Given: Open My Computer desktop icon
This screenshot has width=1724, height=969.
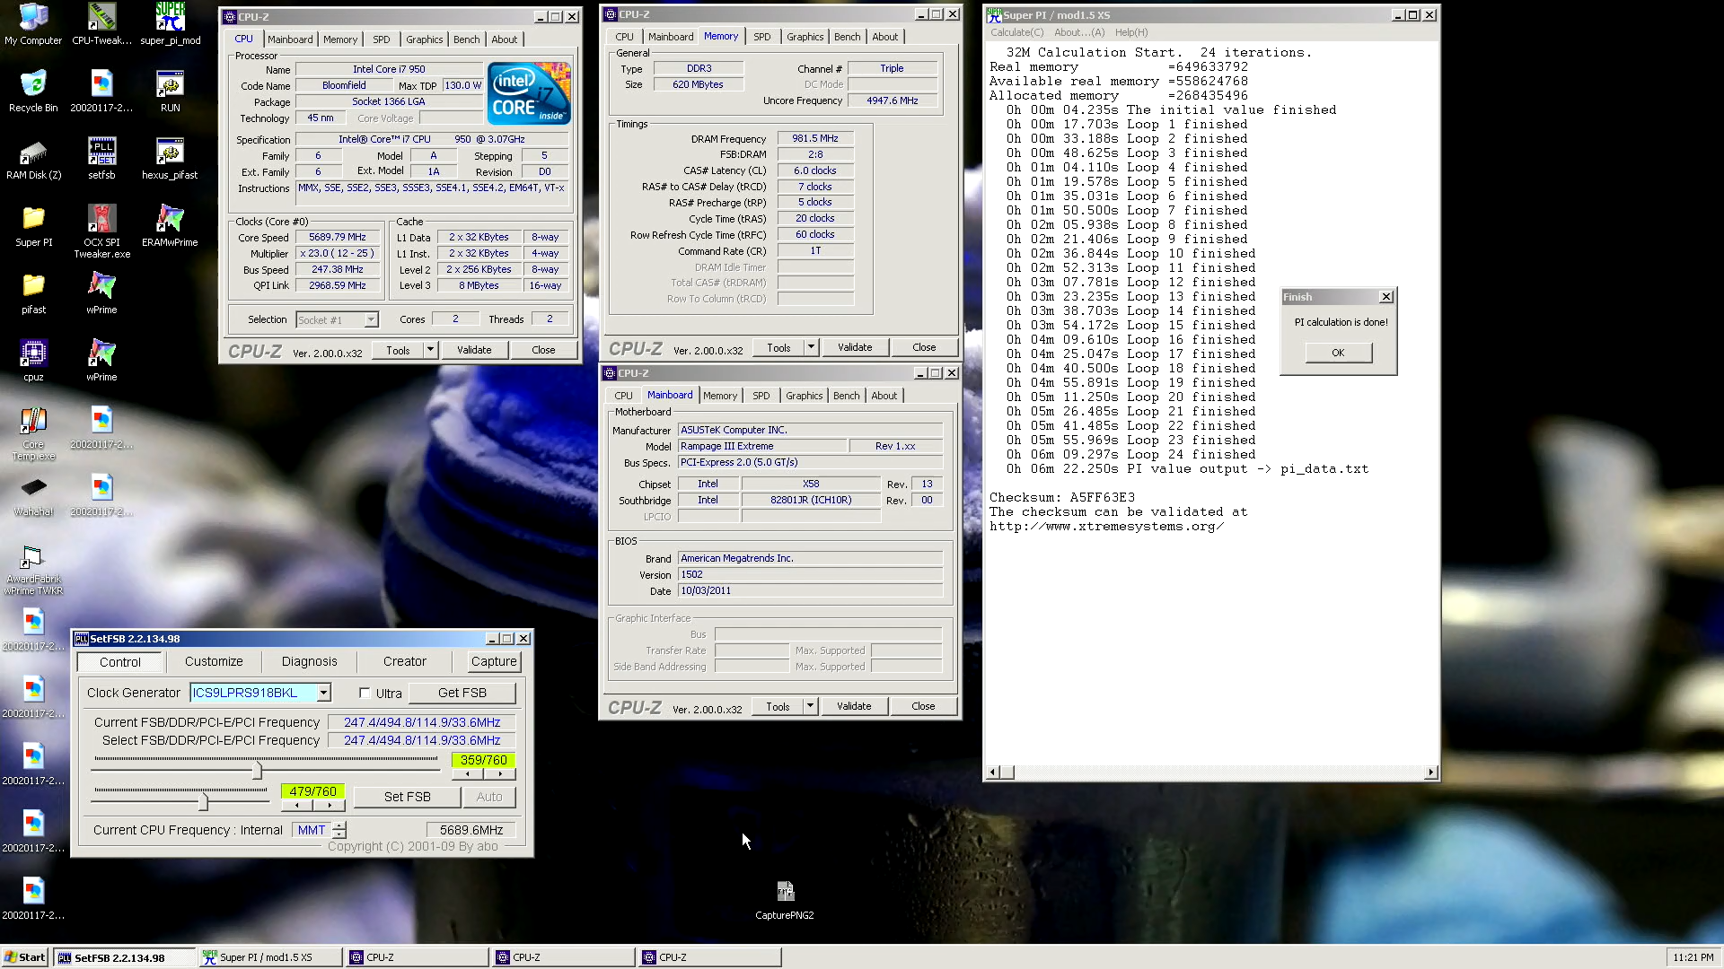Looking at the screenshot, I should click(33, 24).
